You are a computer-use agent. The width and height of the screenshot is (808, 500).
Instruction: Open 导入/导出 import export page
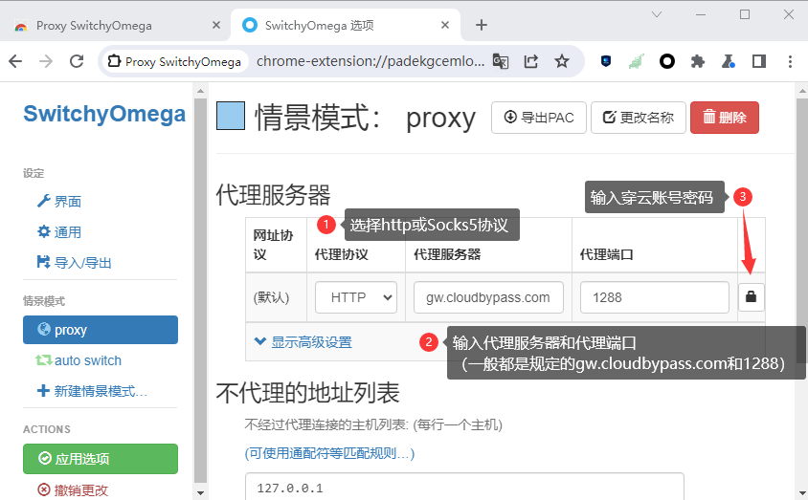[75, 263]
